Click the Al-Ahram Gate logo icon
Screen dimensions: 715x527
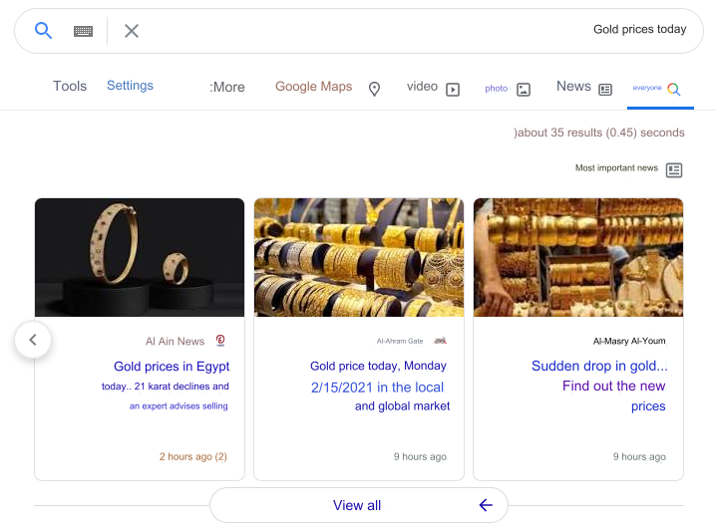[x=441, y=341]
